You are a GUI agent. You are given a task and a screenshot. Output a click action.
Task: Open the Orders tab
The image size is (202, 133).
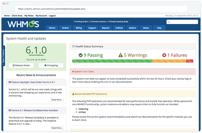(66, 28)
